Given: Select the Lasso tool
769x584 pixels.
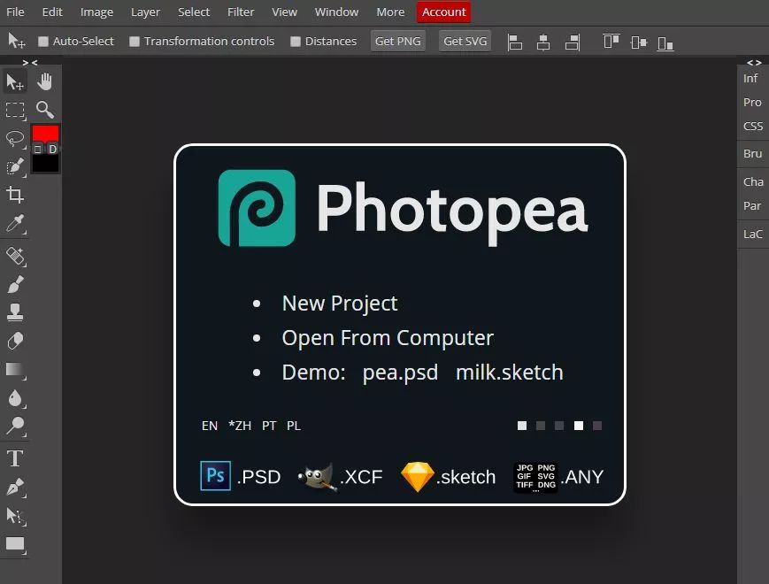Looking at the screenshot, I should tap(15, 138).
